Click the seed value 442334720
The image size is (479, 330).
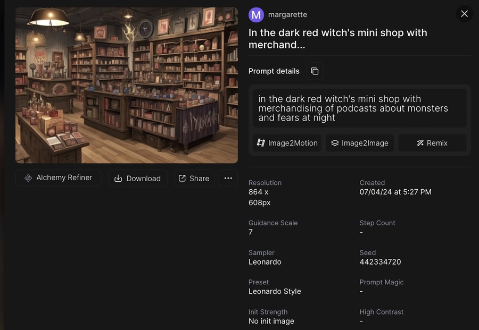point(380,262)
